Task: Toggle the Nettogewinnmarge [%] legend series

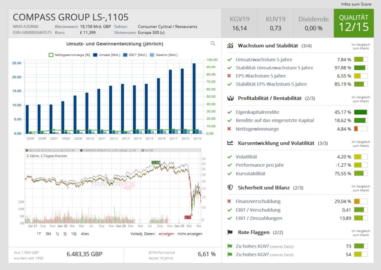Action: [x=69, y=55]
